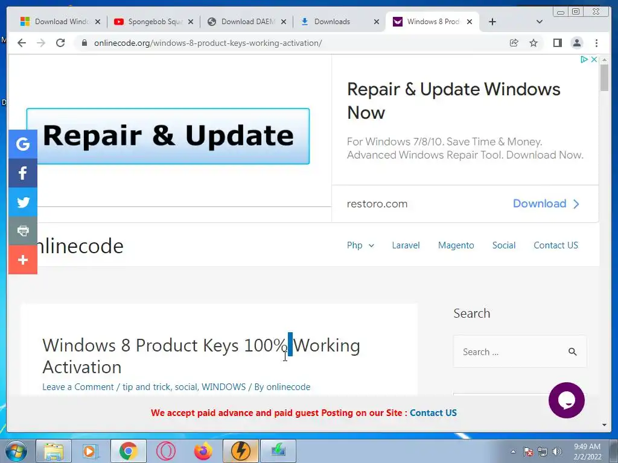Bookmark this page with the star
Screen dimensions: 618x463
(x=534, y=43)
